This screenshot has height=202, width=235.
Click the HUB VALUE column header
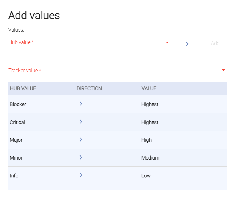pyautogui.click(x=23, y=88)
